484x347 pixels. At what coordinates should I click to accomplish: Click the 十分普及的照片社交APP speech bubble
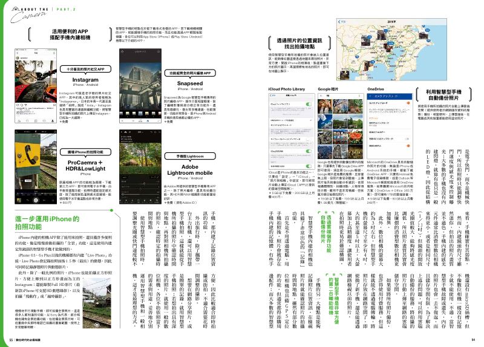[x=85, y=70]
